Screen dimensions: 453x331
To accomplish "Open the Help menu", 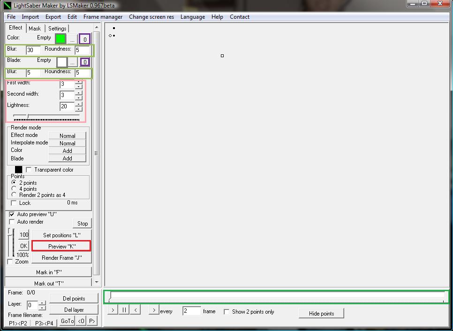I will 217,17.
